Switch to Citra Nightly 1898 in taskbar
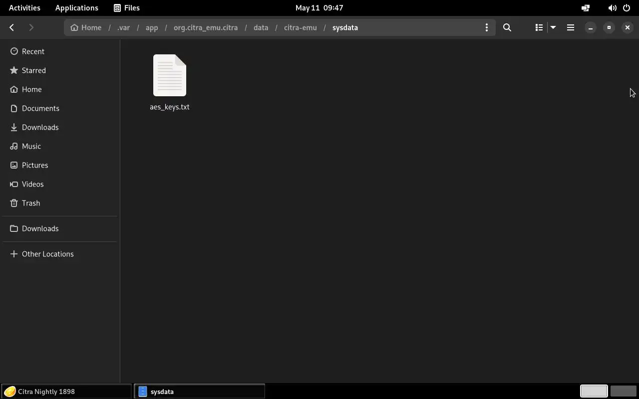This screenshot has height=399, width=639. 66,392
